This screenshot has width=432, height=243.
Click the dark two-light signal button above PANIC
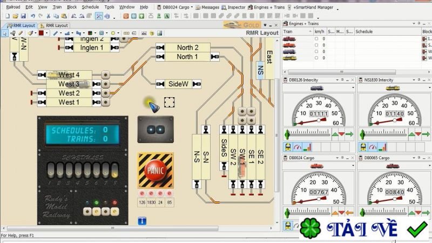coord(155,129)
